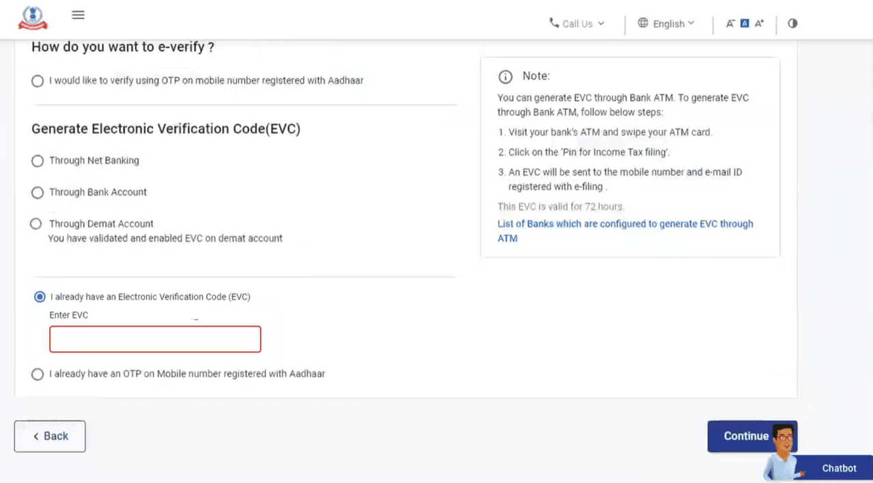
Task: Click the globe language icon
Action: point(643,23)
